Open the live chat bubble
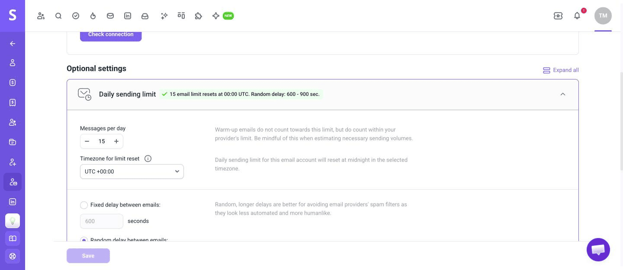623x270 pixels. tap(598, 250)
